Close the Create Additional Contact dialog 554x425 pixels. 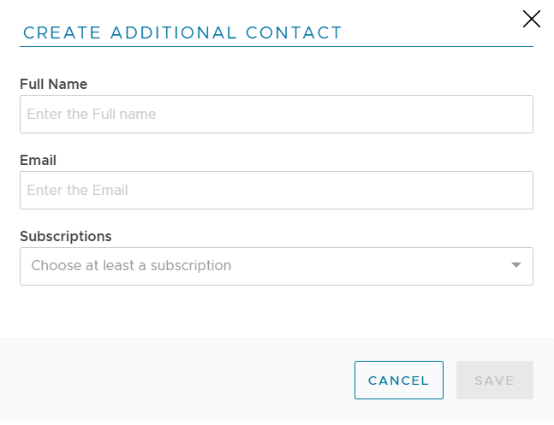(x=531, y=19)
